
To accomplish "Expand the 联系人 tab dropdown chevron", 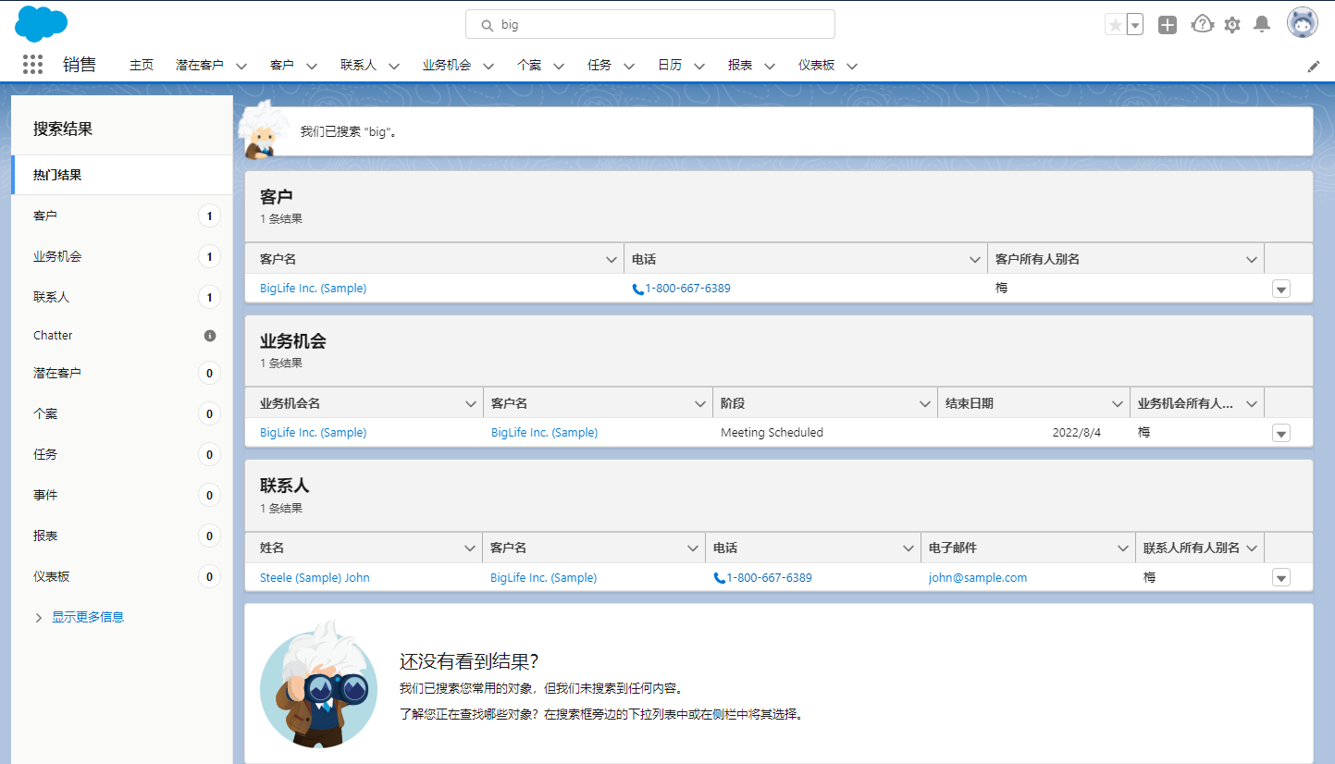I will pyautogui.click(x=394, y=66).
